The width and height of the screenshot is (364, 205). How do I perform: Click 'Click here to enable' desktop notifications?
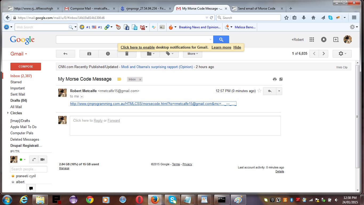137,47
